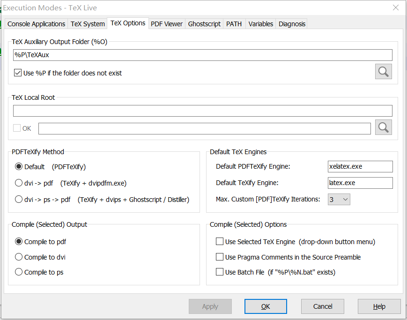Click the browse magnifier for TeX Local Root
The height and width of the screenshot is (320, 407).
383,127
